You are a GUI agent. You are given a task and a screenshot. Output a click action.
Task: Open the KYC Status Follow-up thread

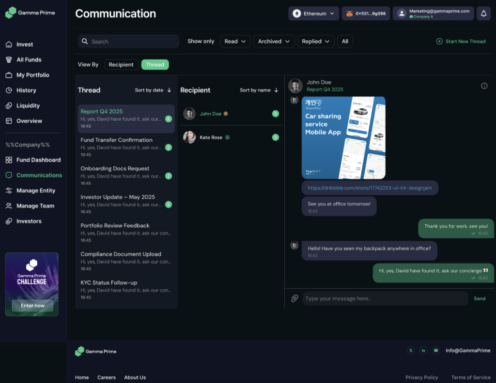pos(126,290)
